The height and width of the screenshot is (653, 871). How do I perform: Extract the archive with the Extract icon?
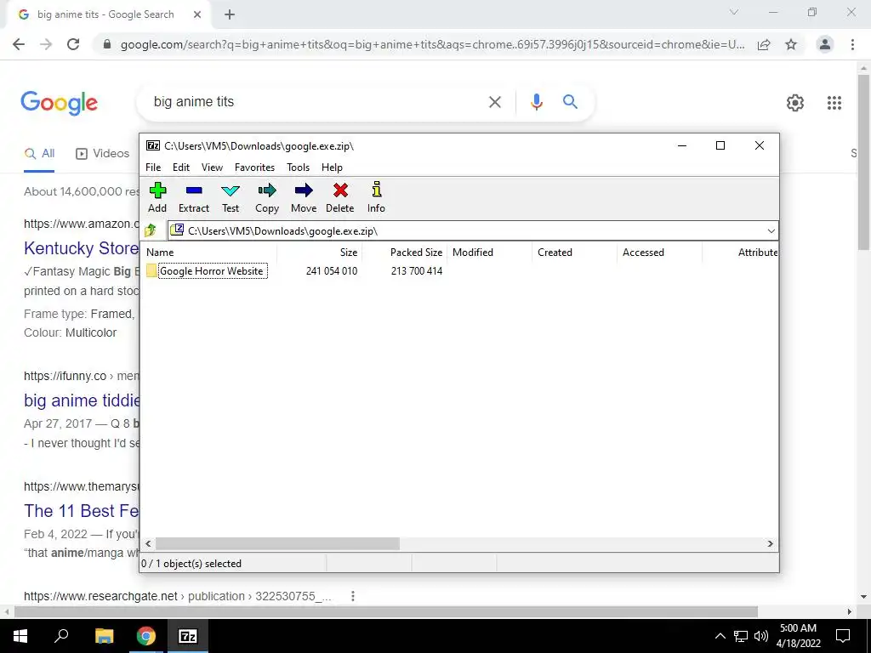(x=194, y=197)
